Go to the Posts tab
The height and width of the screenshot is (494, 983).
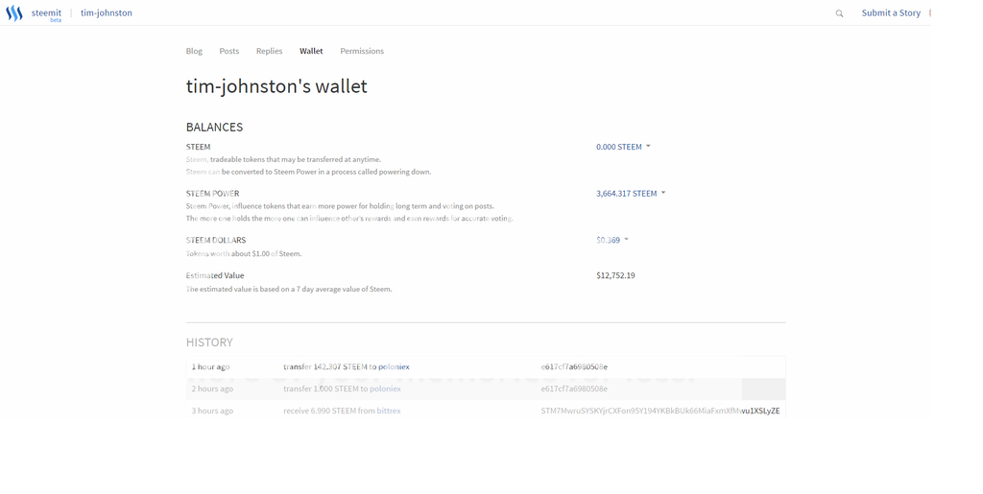(229, 51)
